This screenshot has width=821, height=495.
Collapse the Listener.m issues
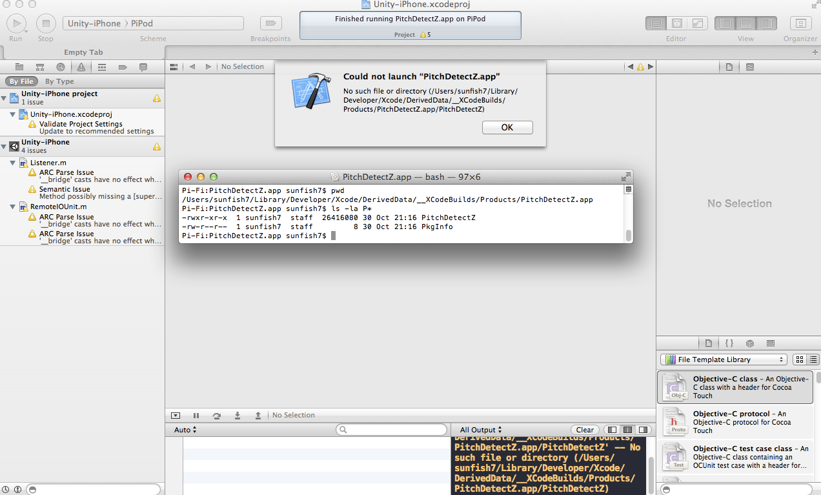pos(13,163)
